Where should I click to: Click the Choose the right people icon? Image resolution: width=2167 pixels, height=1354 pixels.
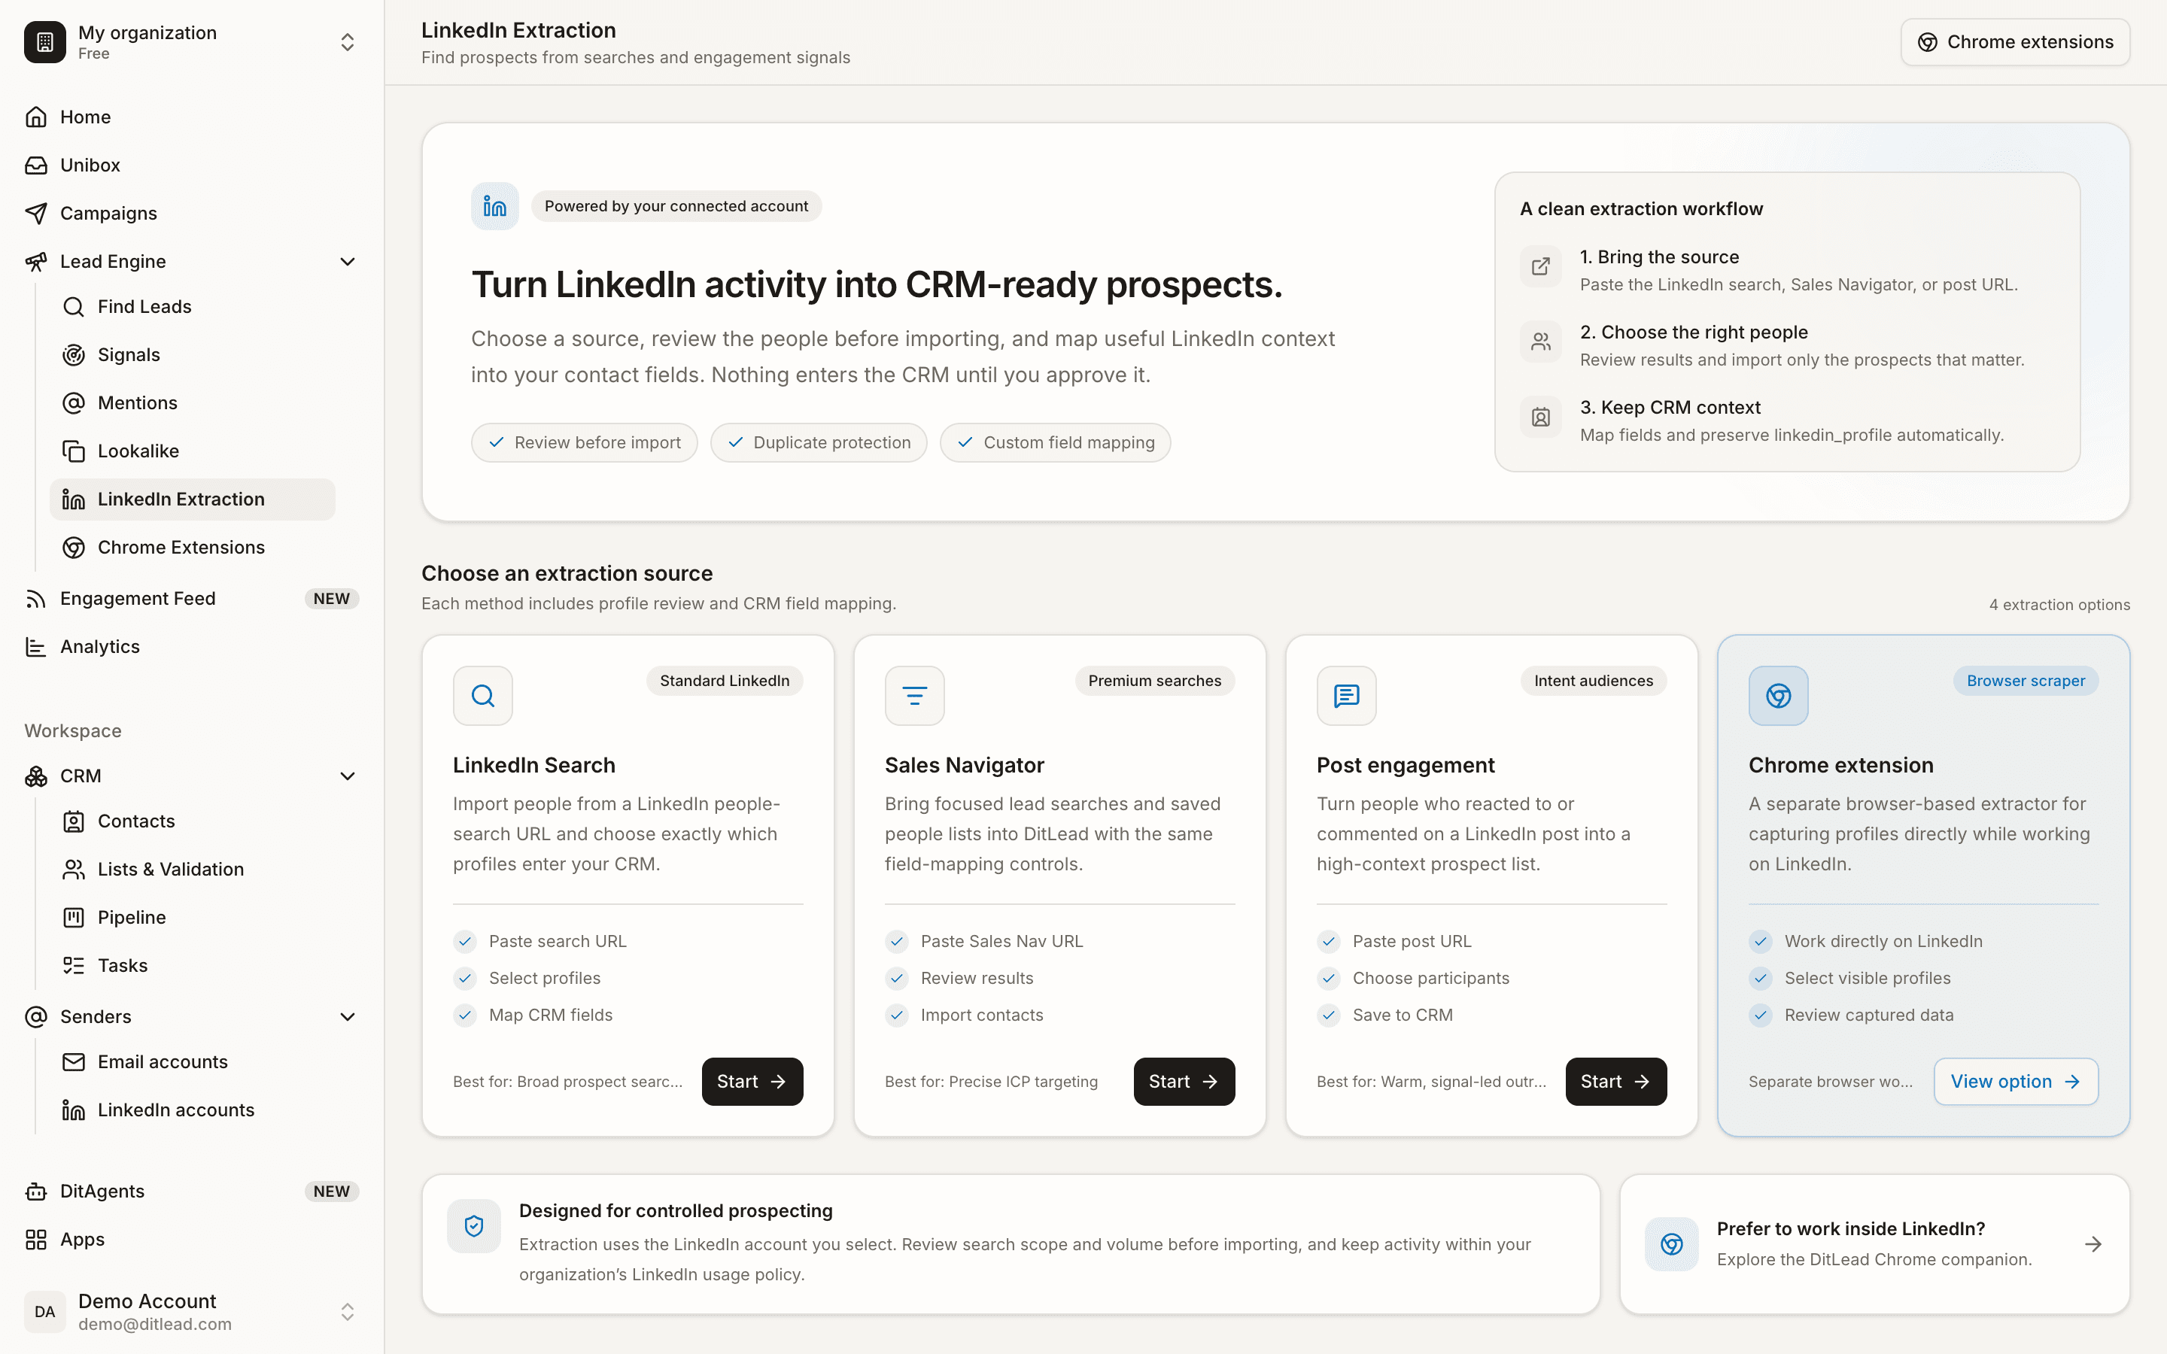(x=1540, y=342)
